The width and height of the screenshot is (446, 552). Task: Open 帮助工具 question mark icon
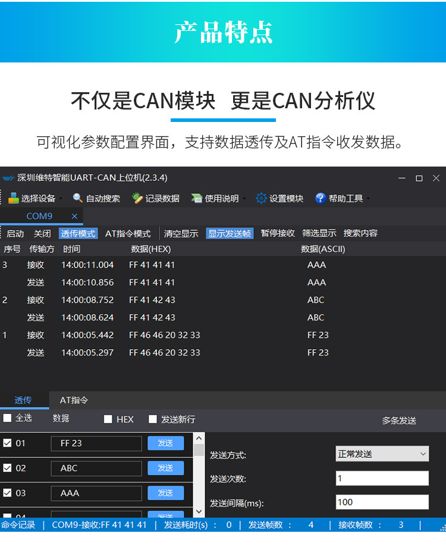[x=321, y=198]
